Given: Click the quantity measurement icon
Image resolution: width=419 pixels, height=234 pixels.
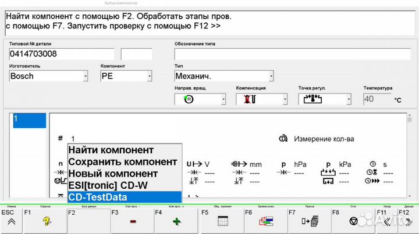Looking at the screenshot, I should tap(283, 139).
